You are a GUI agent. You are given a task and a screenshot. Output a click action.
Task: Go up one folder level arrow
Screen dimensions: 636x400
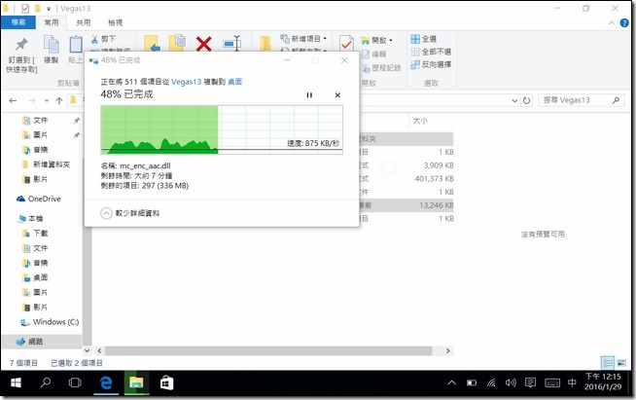point(59,100)
